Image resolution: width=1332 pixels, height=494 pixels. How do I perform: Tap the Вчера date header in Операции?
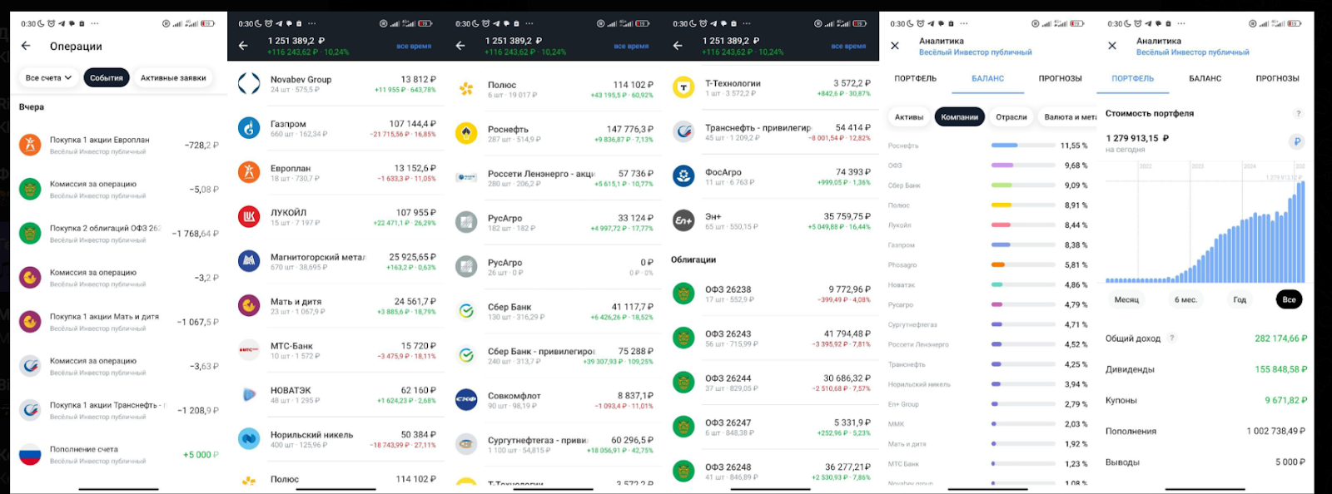[x=32, y=107]
